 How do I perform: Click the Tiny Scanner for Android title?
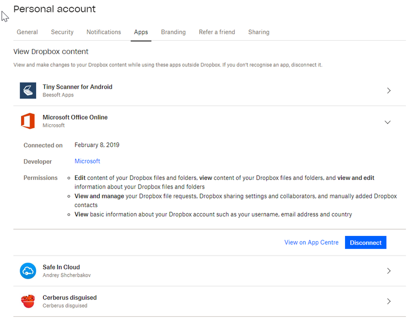click(77, 87)
